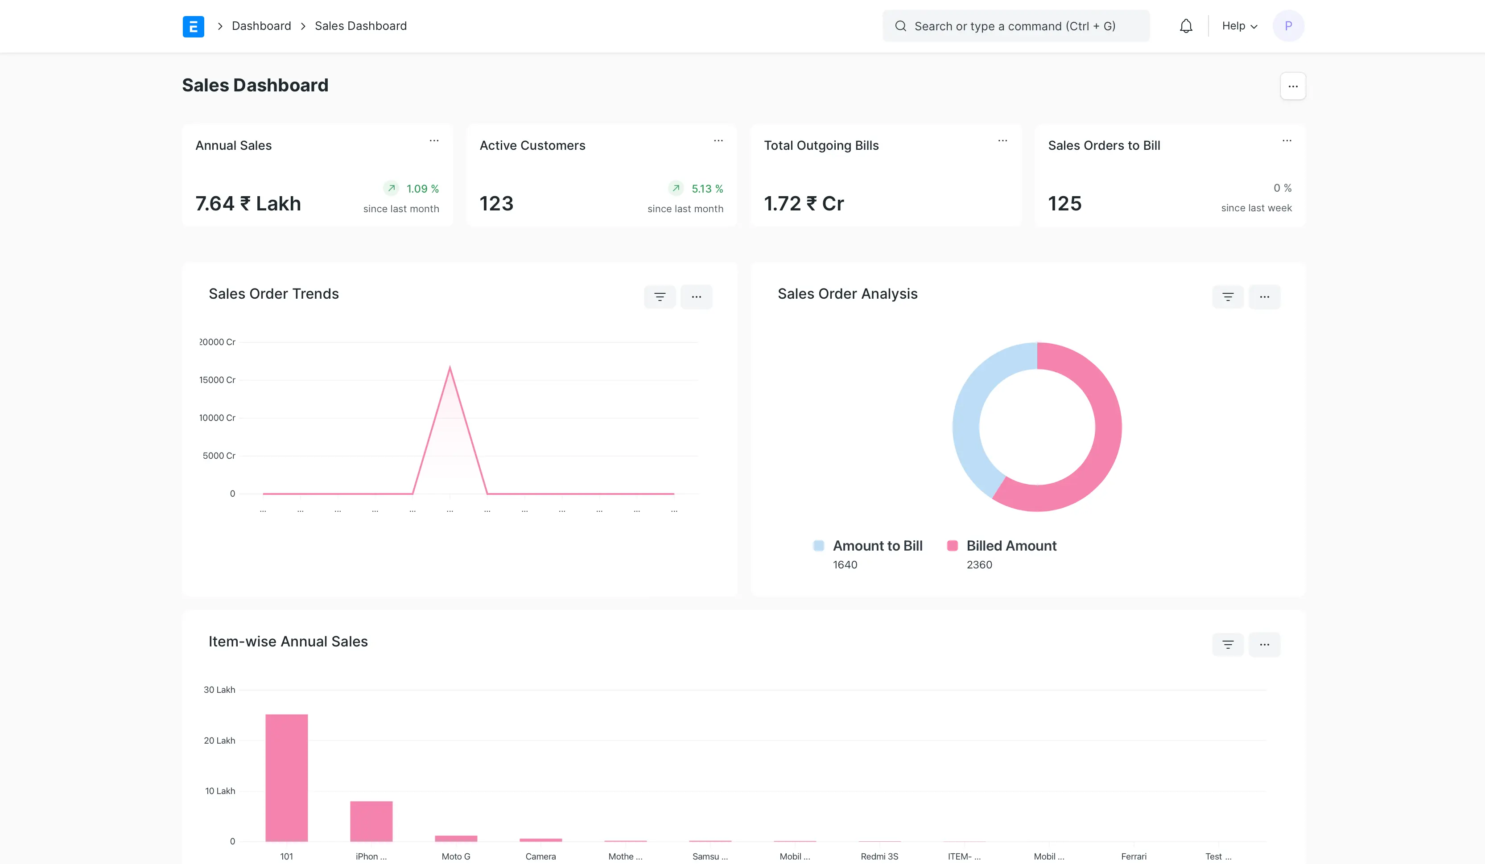The image size is (1485, 864).
Task: Click the Item-wise Annual Sales filter icon
Action: coord(1228,644)
